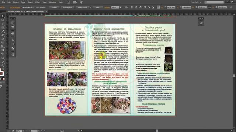The image size is (236, 132).
Task: Click the GPU rocket icon
Action: pos(81,2)
